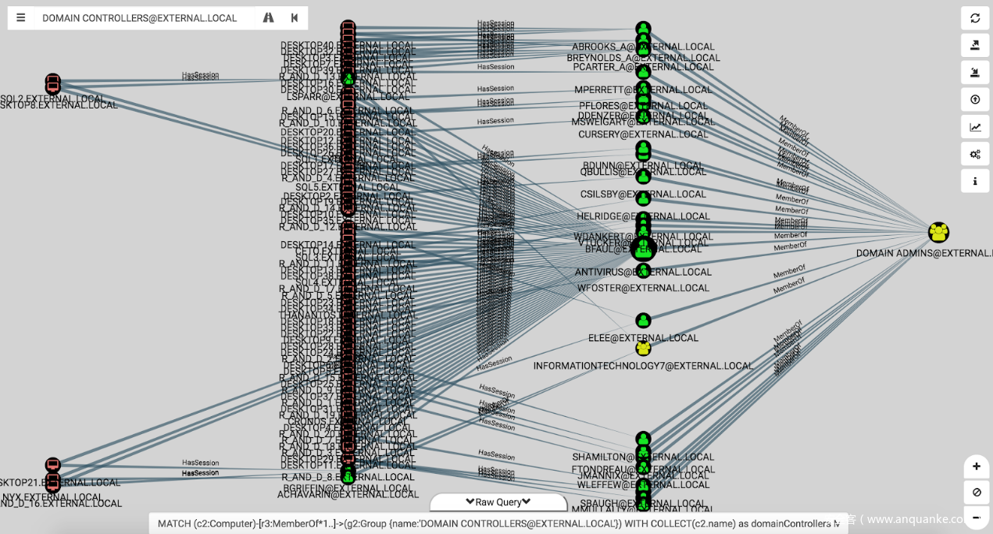993x534 pixels.
Task: Zoom out with the minus button
Action: click(x=977, y=517)
